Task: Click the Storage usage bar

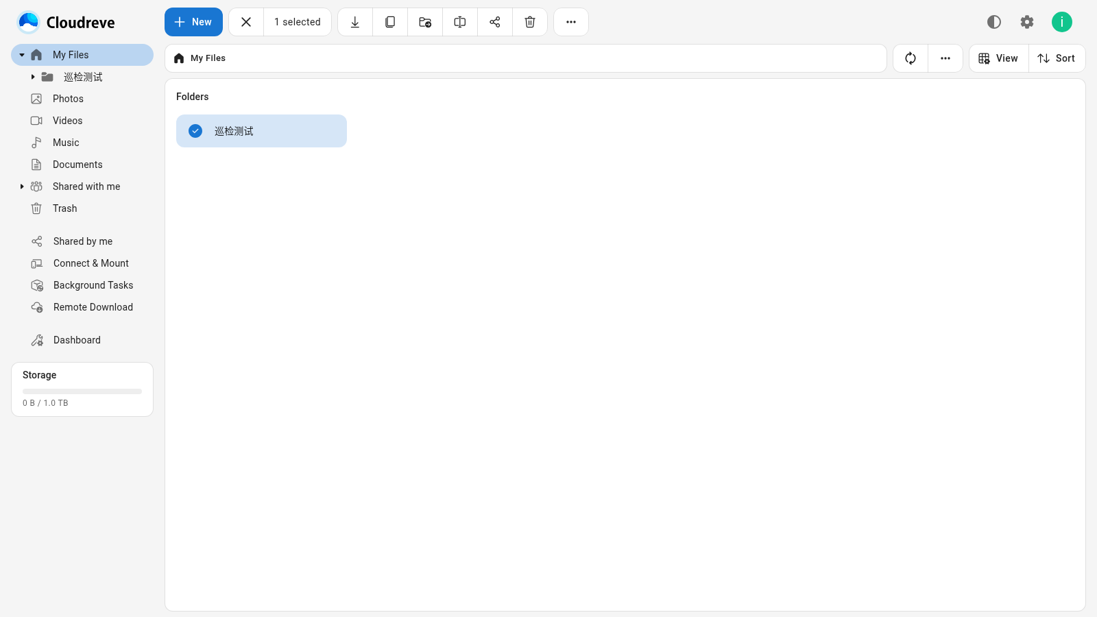Action: click(82, 391)
